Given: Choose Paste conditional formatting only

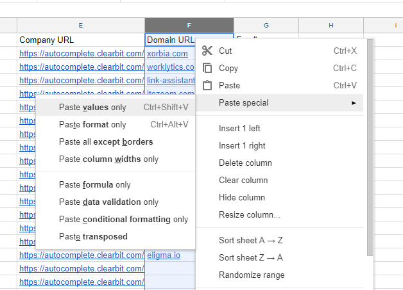Looking at the screenshot, I should (116, 219).
